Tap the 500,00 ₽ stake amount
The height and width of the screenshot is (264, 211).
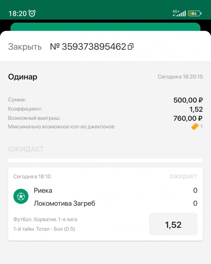coord(188,100)
